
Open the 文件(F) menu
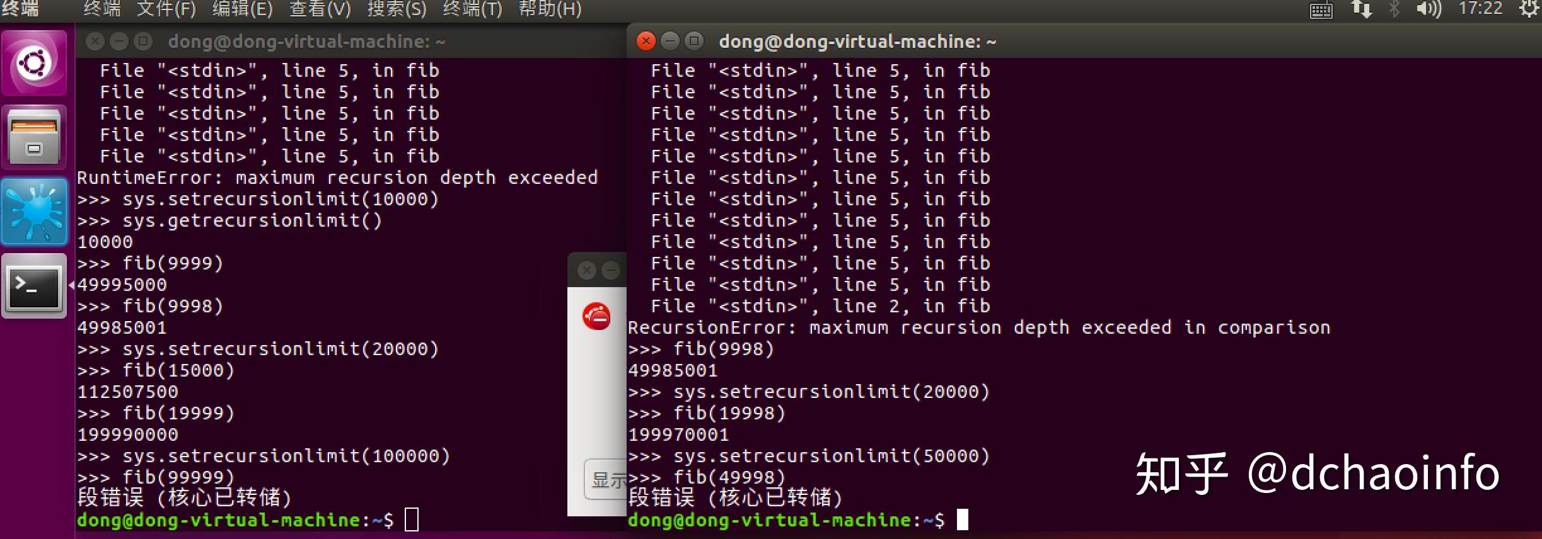[x=166, y=9]
